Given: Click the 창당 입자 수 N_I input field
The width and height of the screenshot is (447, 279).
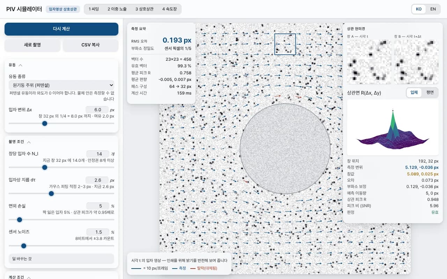Looking at the screenshot, I should (x=98, y=154).
